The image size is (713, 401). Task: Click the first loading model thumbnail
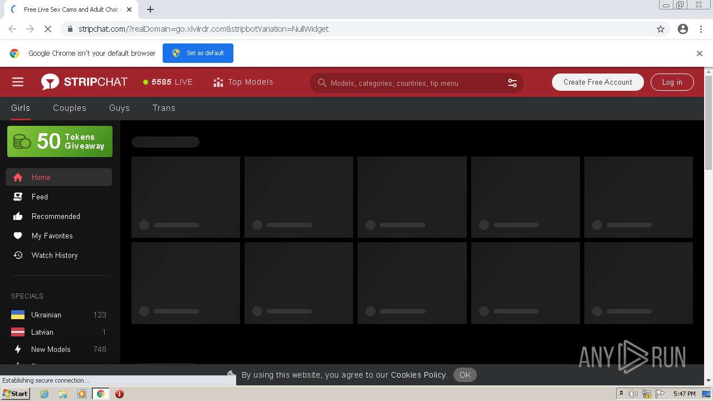click(x=185, y=197)
